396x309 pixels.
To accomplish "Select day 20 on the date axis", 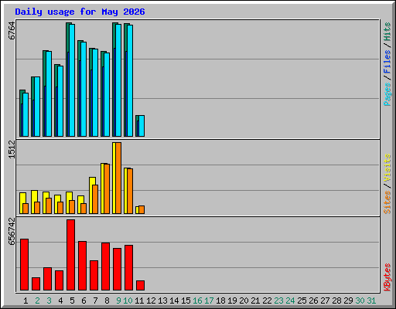I will point(244,301).
